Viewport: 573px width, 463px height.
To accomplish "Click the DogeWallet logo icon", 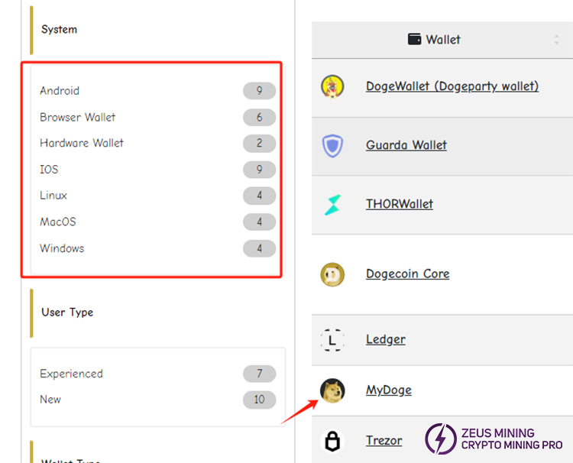I will tap(332, 86).
